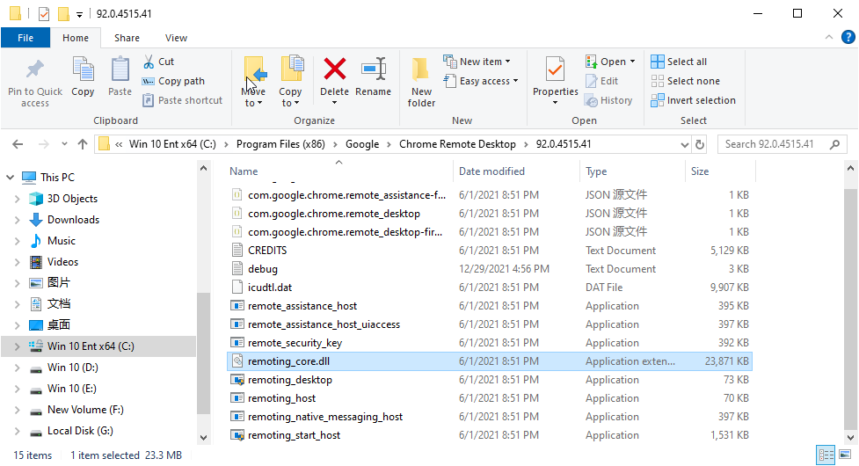Open the File menu tab
The height and width of the screenshot is (466, 859).
tap(25, 38)
